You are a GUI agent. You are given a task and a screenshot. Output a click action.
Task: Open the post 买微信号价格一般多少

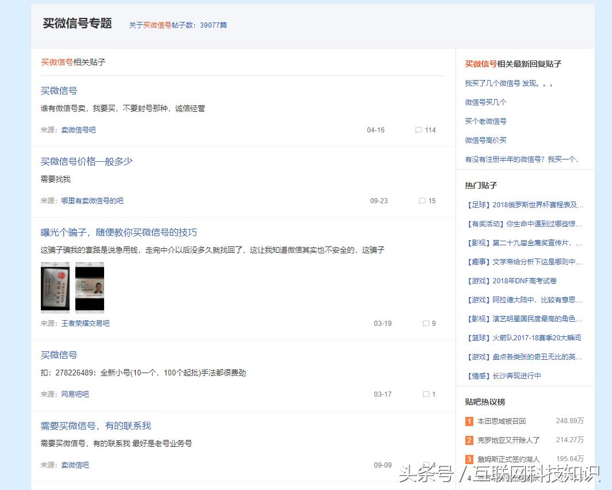tap(85, 161)
